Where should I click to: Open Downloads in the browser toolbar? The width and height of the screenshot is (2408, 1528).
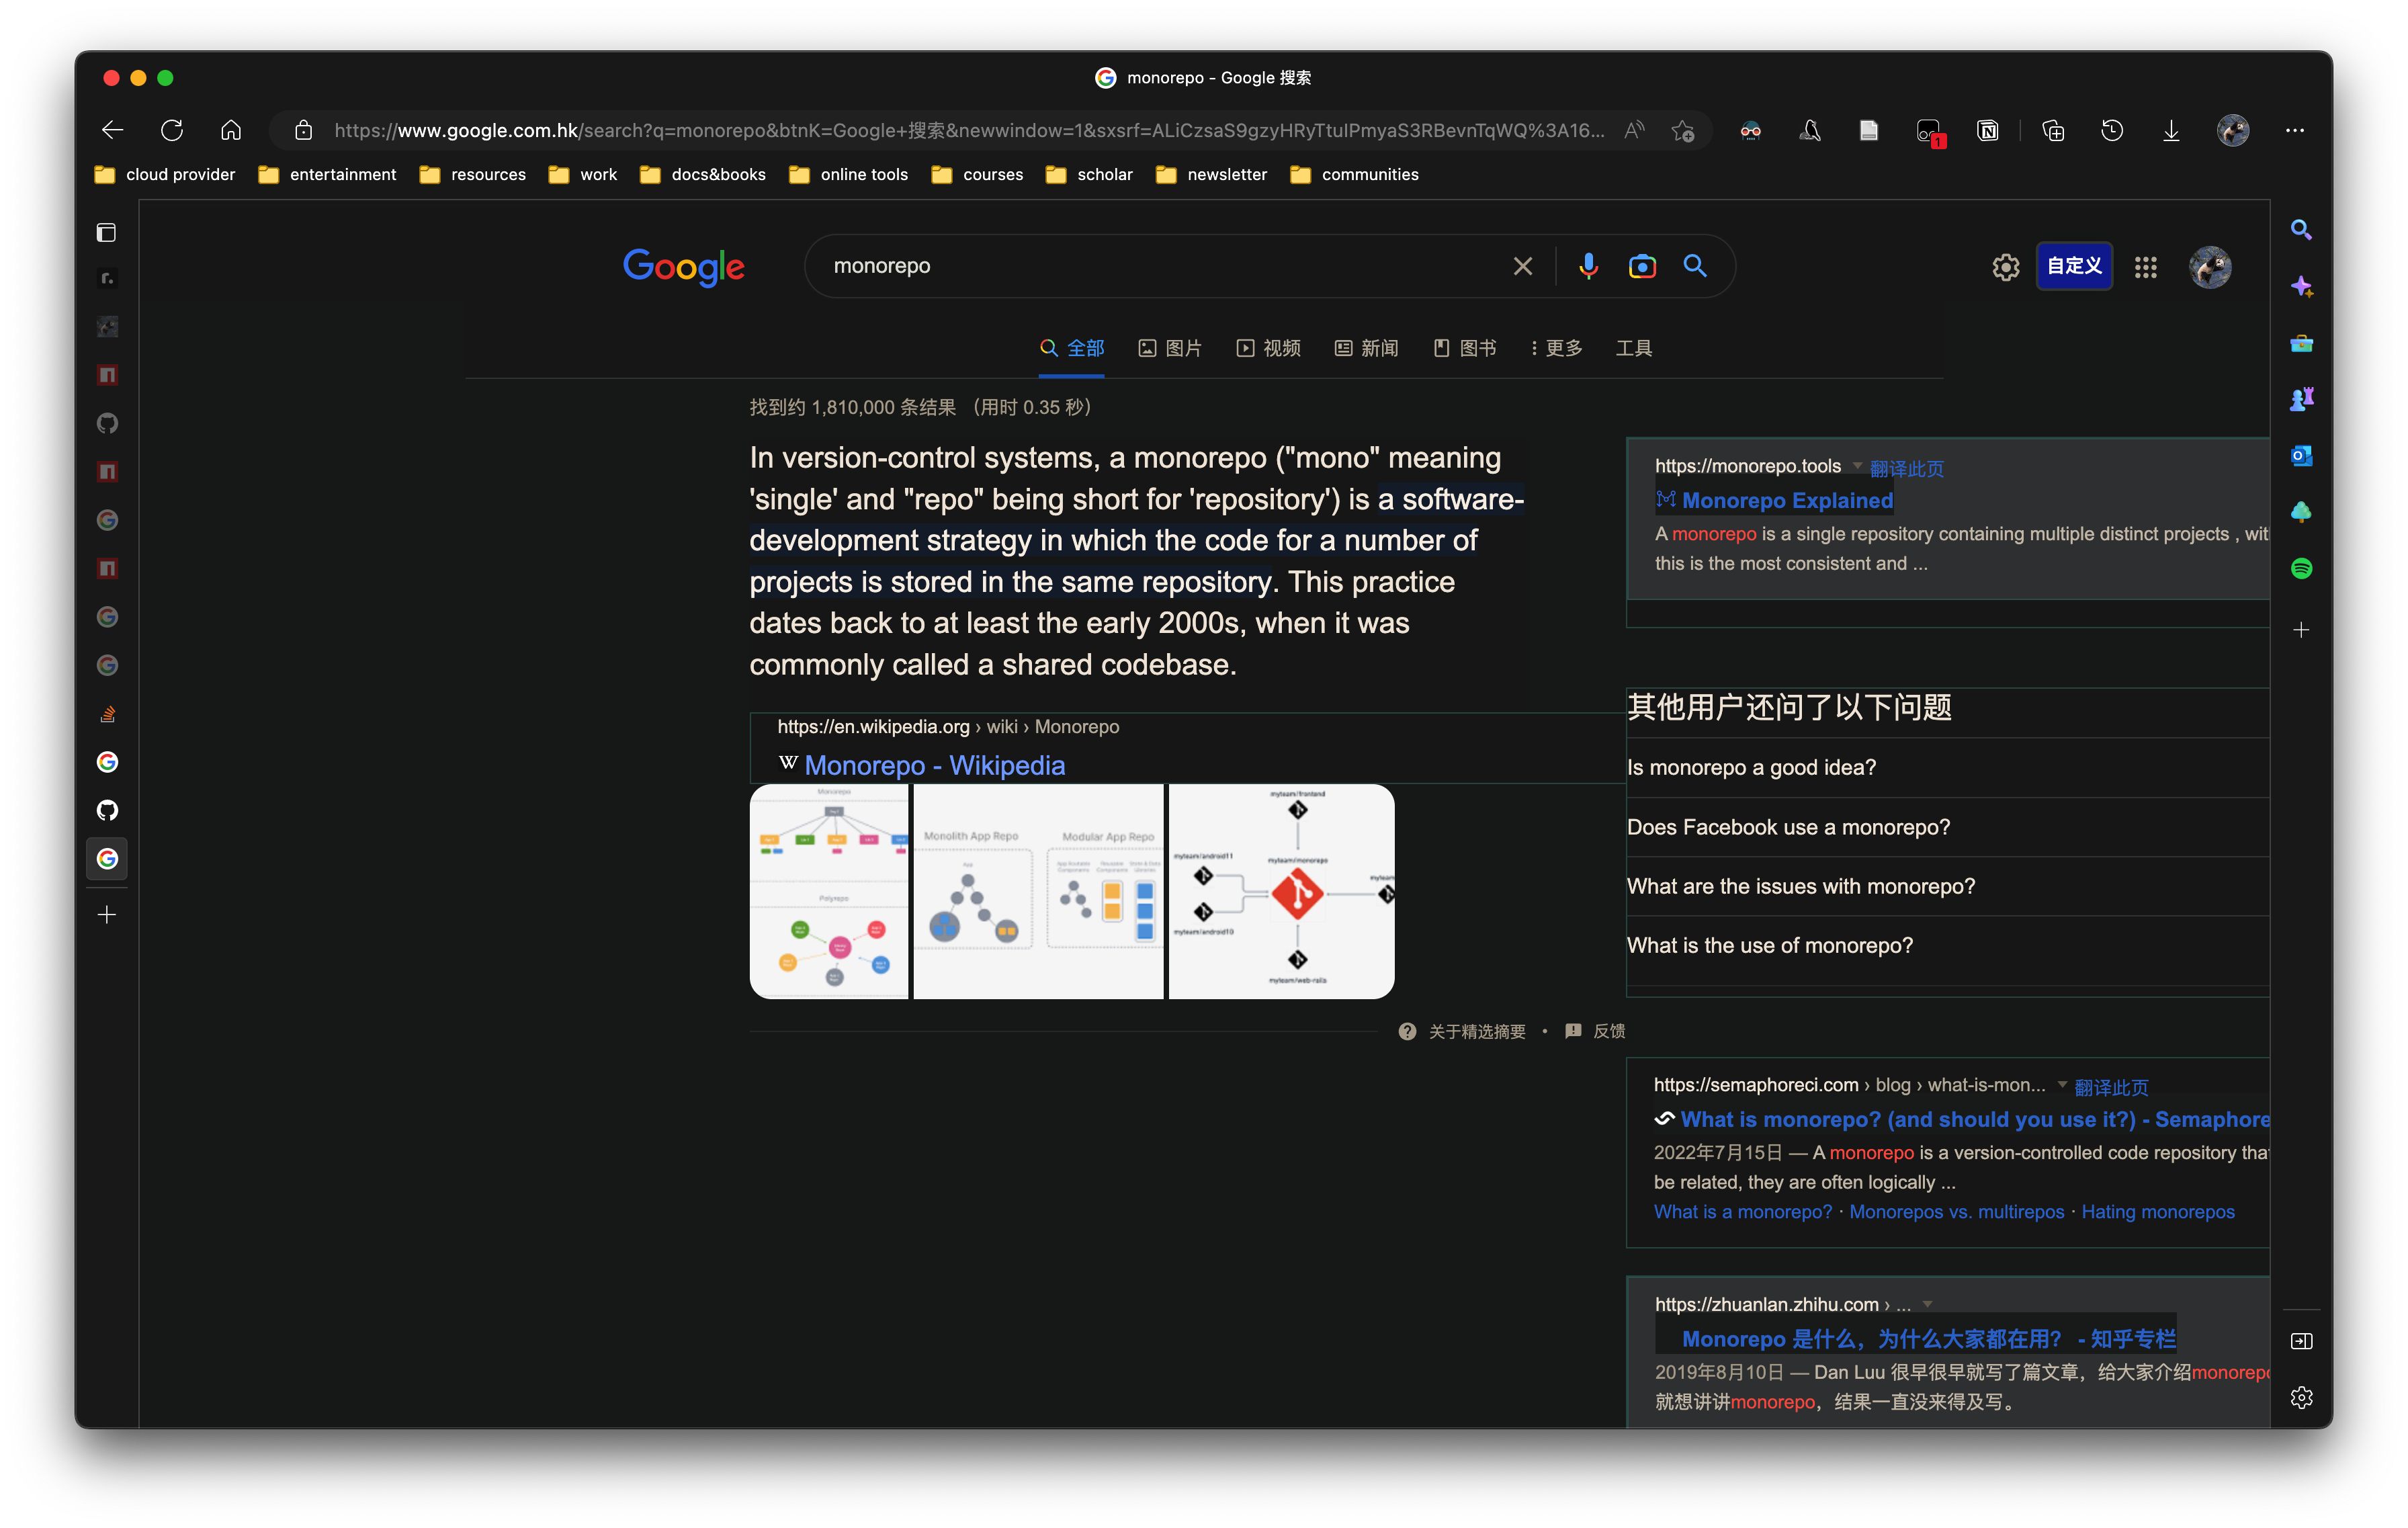2170,130
